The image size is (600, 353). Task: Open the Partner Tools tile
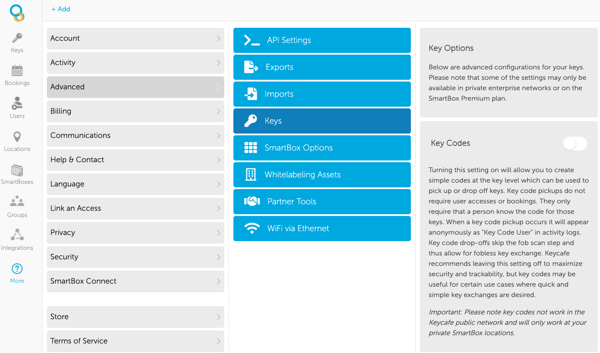pyautogui.click(x=322, y=202)
